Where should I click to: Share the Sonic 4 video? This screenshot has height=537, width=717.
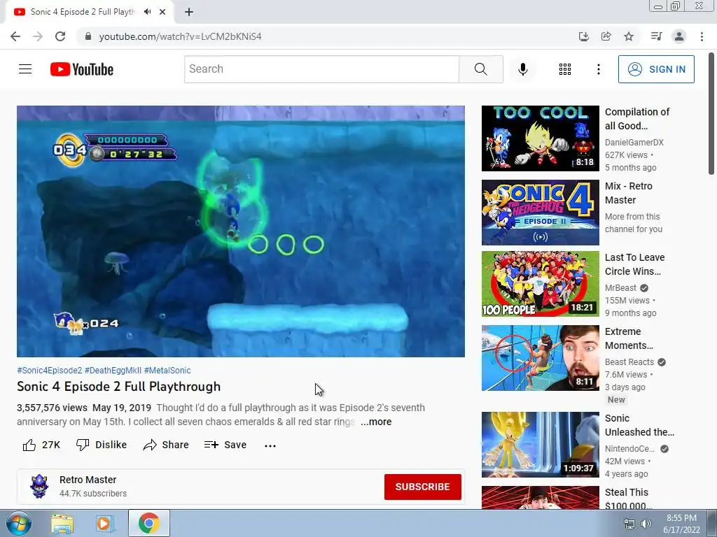pos(165,445)
